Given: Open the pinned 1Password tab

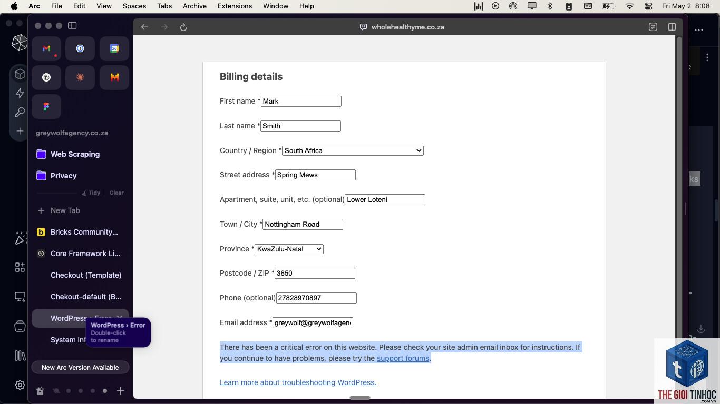Looking at the screenshot, I should click(80, 48).
